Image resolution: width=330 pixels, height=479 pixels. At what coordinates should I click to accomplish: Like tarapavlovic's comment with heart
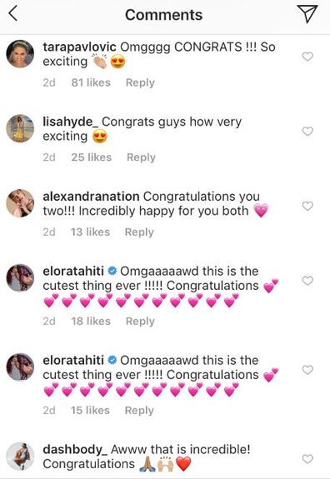[307, 57]
